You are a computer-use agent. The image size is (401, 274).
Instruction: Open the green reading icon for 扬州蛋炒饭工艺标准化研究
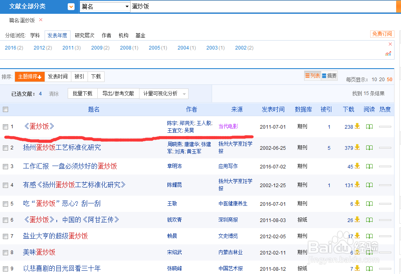pyautogui.click(x=369, y=147)
